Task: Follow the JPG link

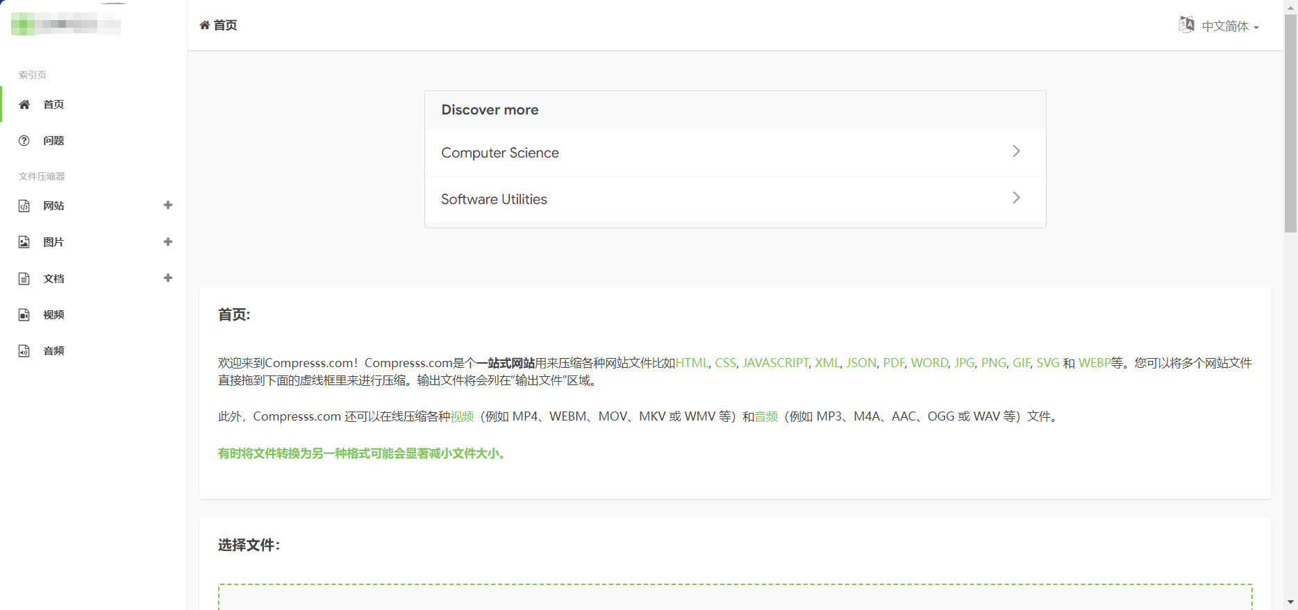Action: tap(964, 363)
